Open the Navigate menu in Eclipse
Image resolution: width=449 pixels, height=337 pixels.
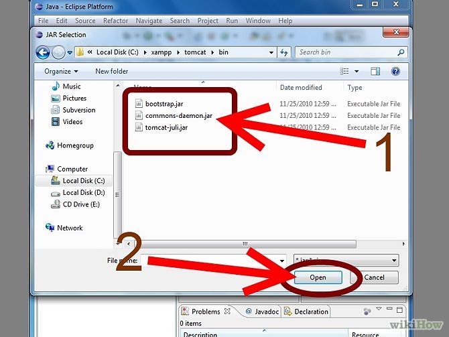149,21
